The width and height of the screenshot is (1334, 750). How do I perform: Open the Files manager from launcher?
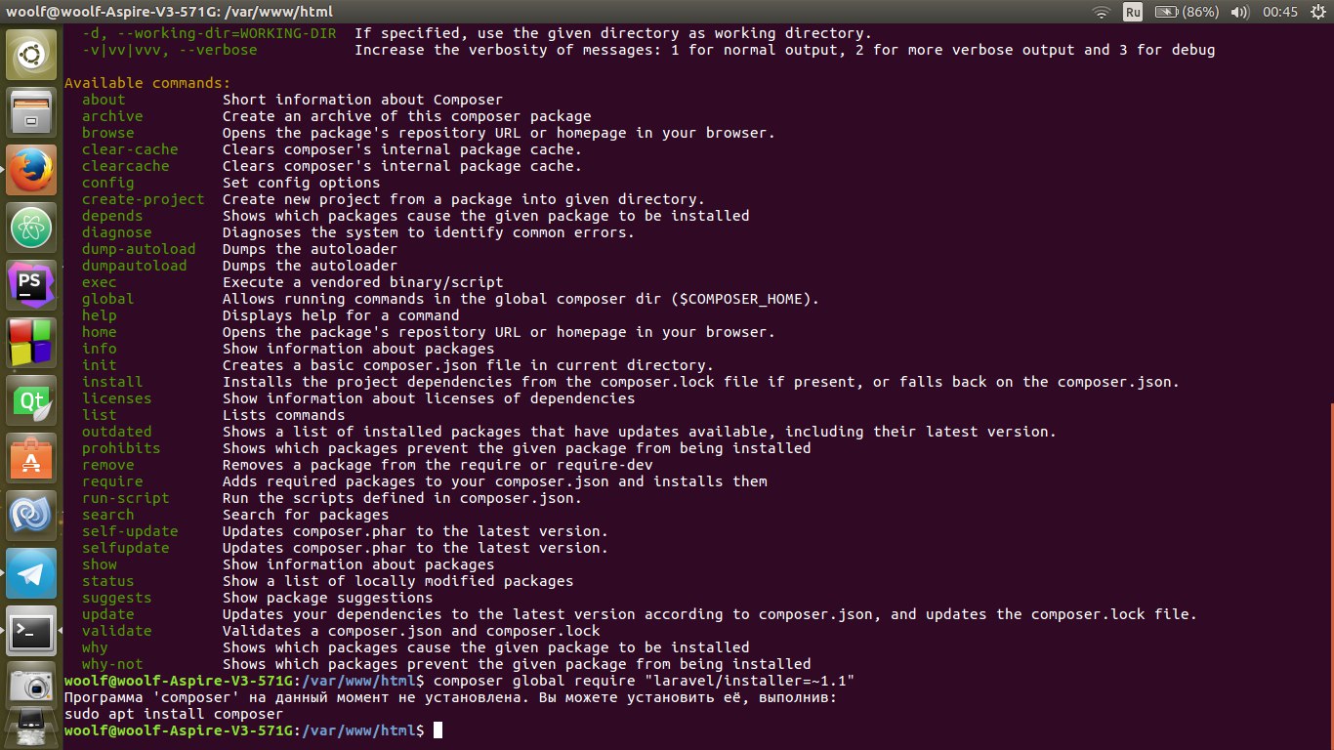coord(31,112)
